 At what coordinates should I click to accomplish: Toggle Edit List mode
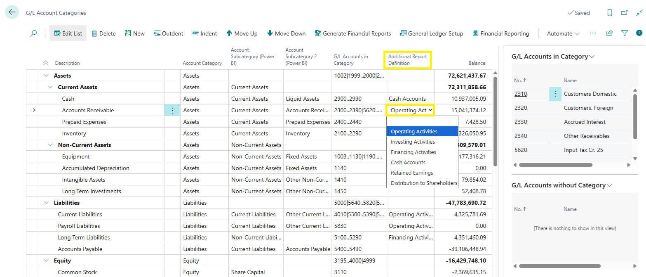[x=68, y=33]
